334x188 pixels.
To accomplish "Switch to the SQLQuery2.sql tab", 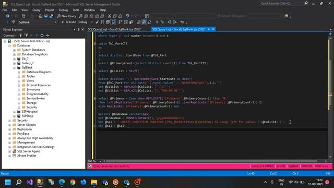I will point(115,29).
